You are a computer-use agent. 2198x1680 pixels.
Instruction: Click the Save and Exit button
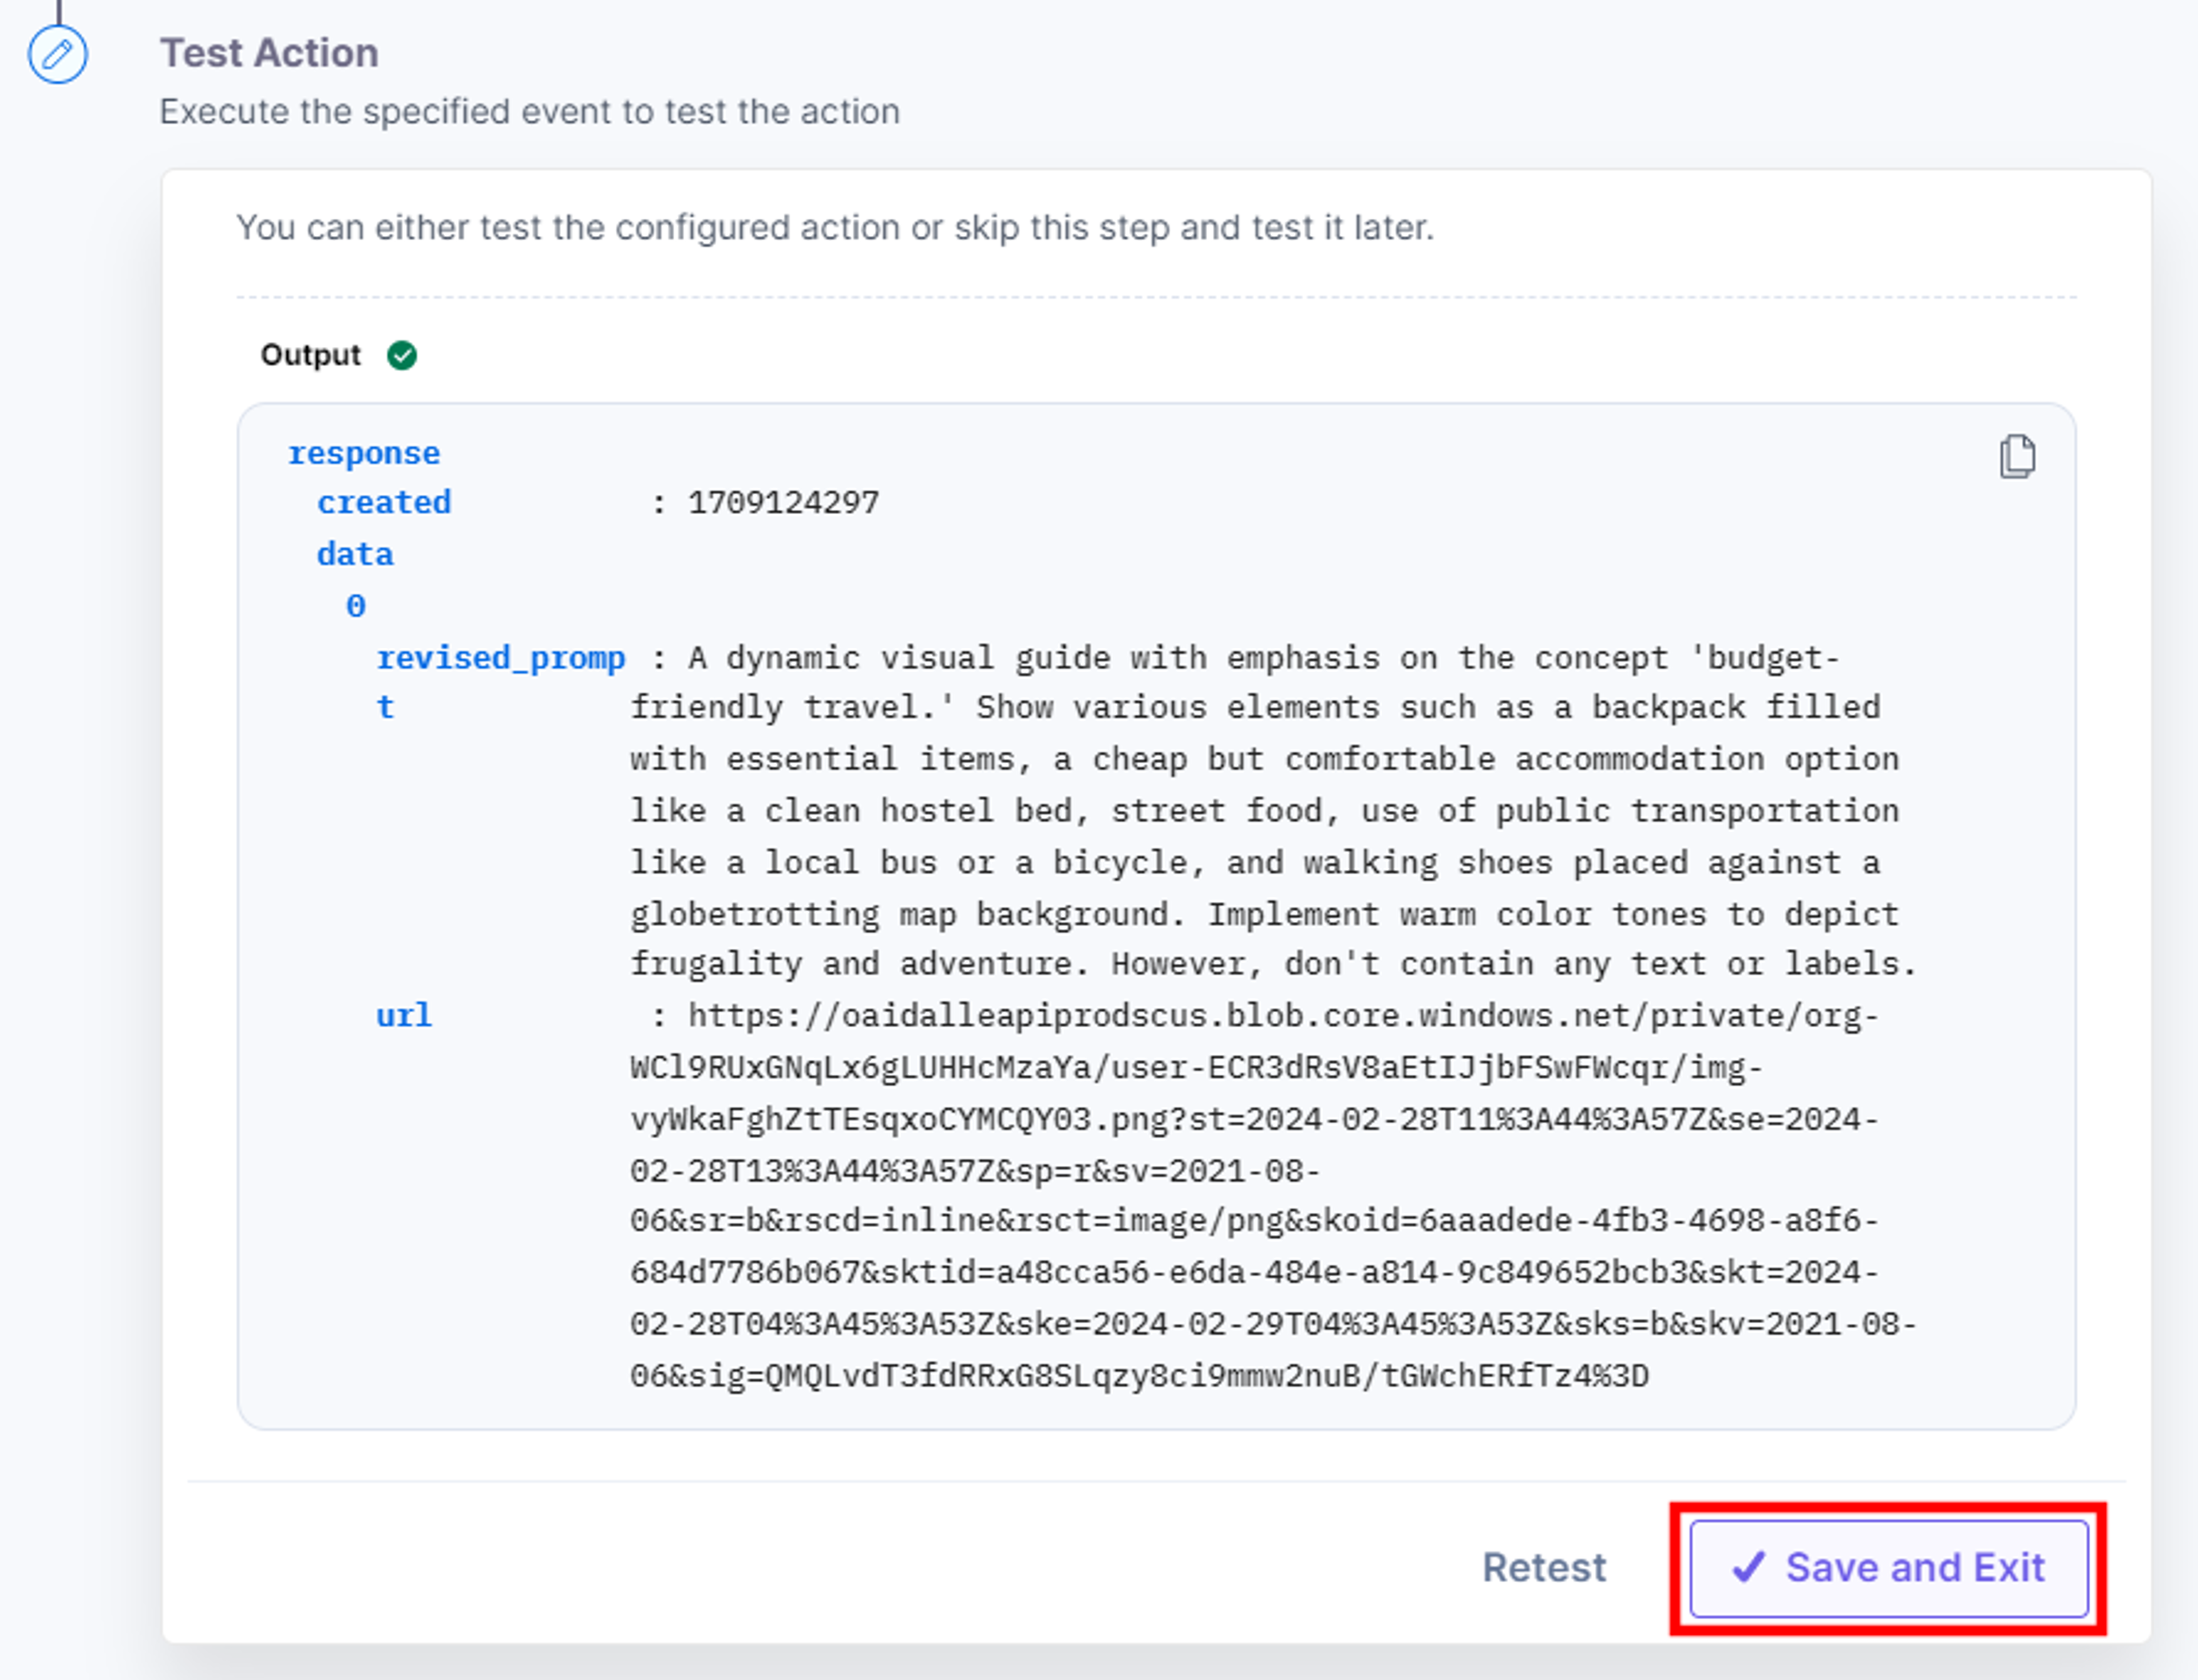tap(1888, 1568)
